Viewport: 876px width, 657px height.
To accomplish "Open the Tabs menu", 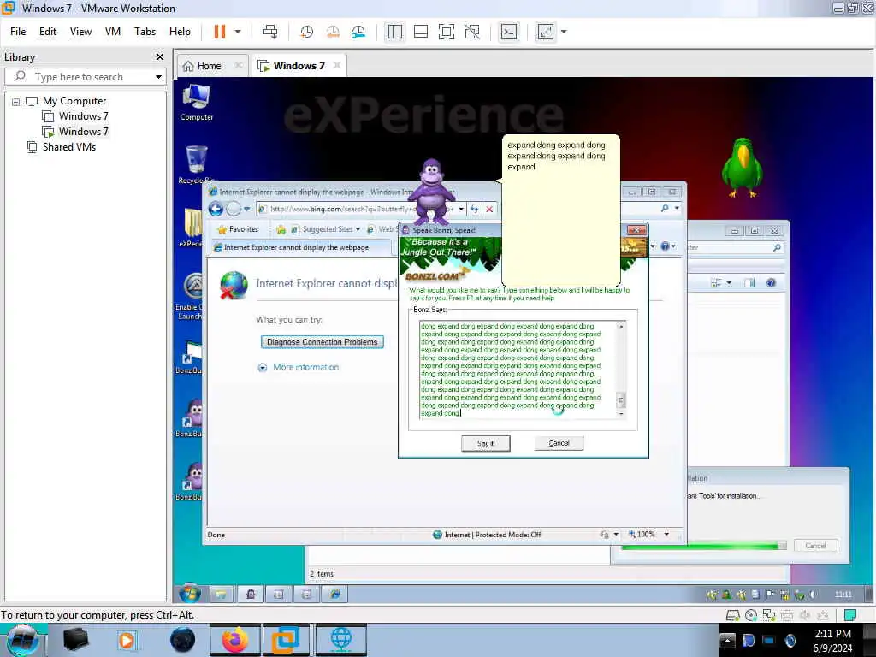I will click(x=145, y=32).
